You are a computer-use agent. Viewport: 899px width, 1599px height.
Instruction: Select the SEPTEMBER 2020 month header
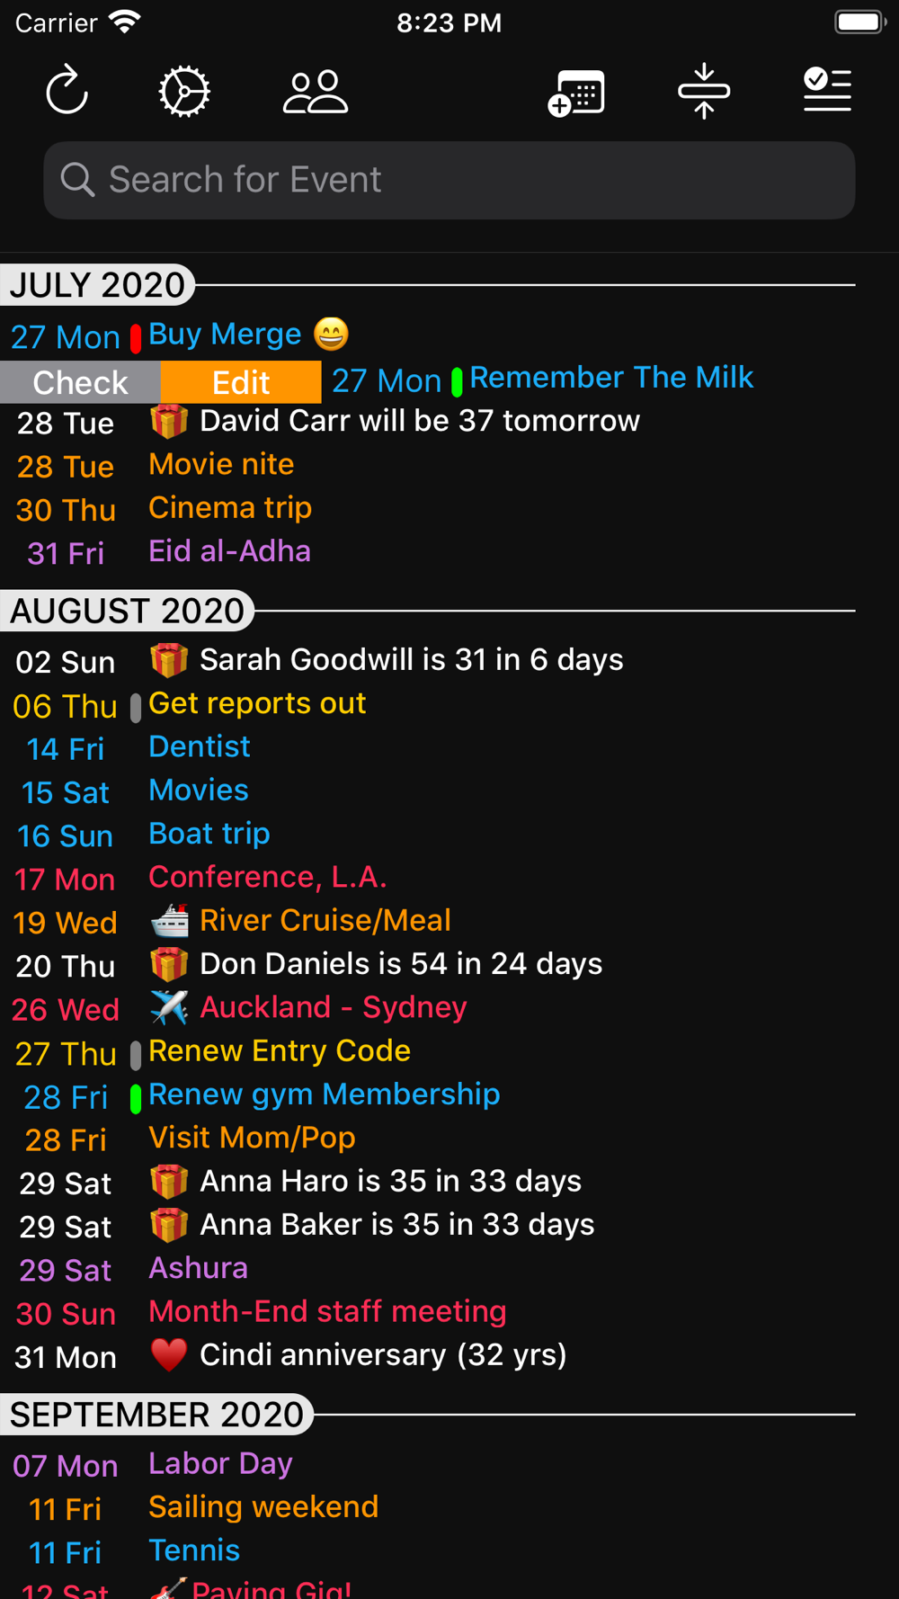(156, 1415)
